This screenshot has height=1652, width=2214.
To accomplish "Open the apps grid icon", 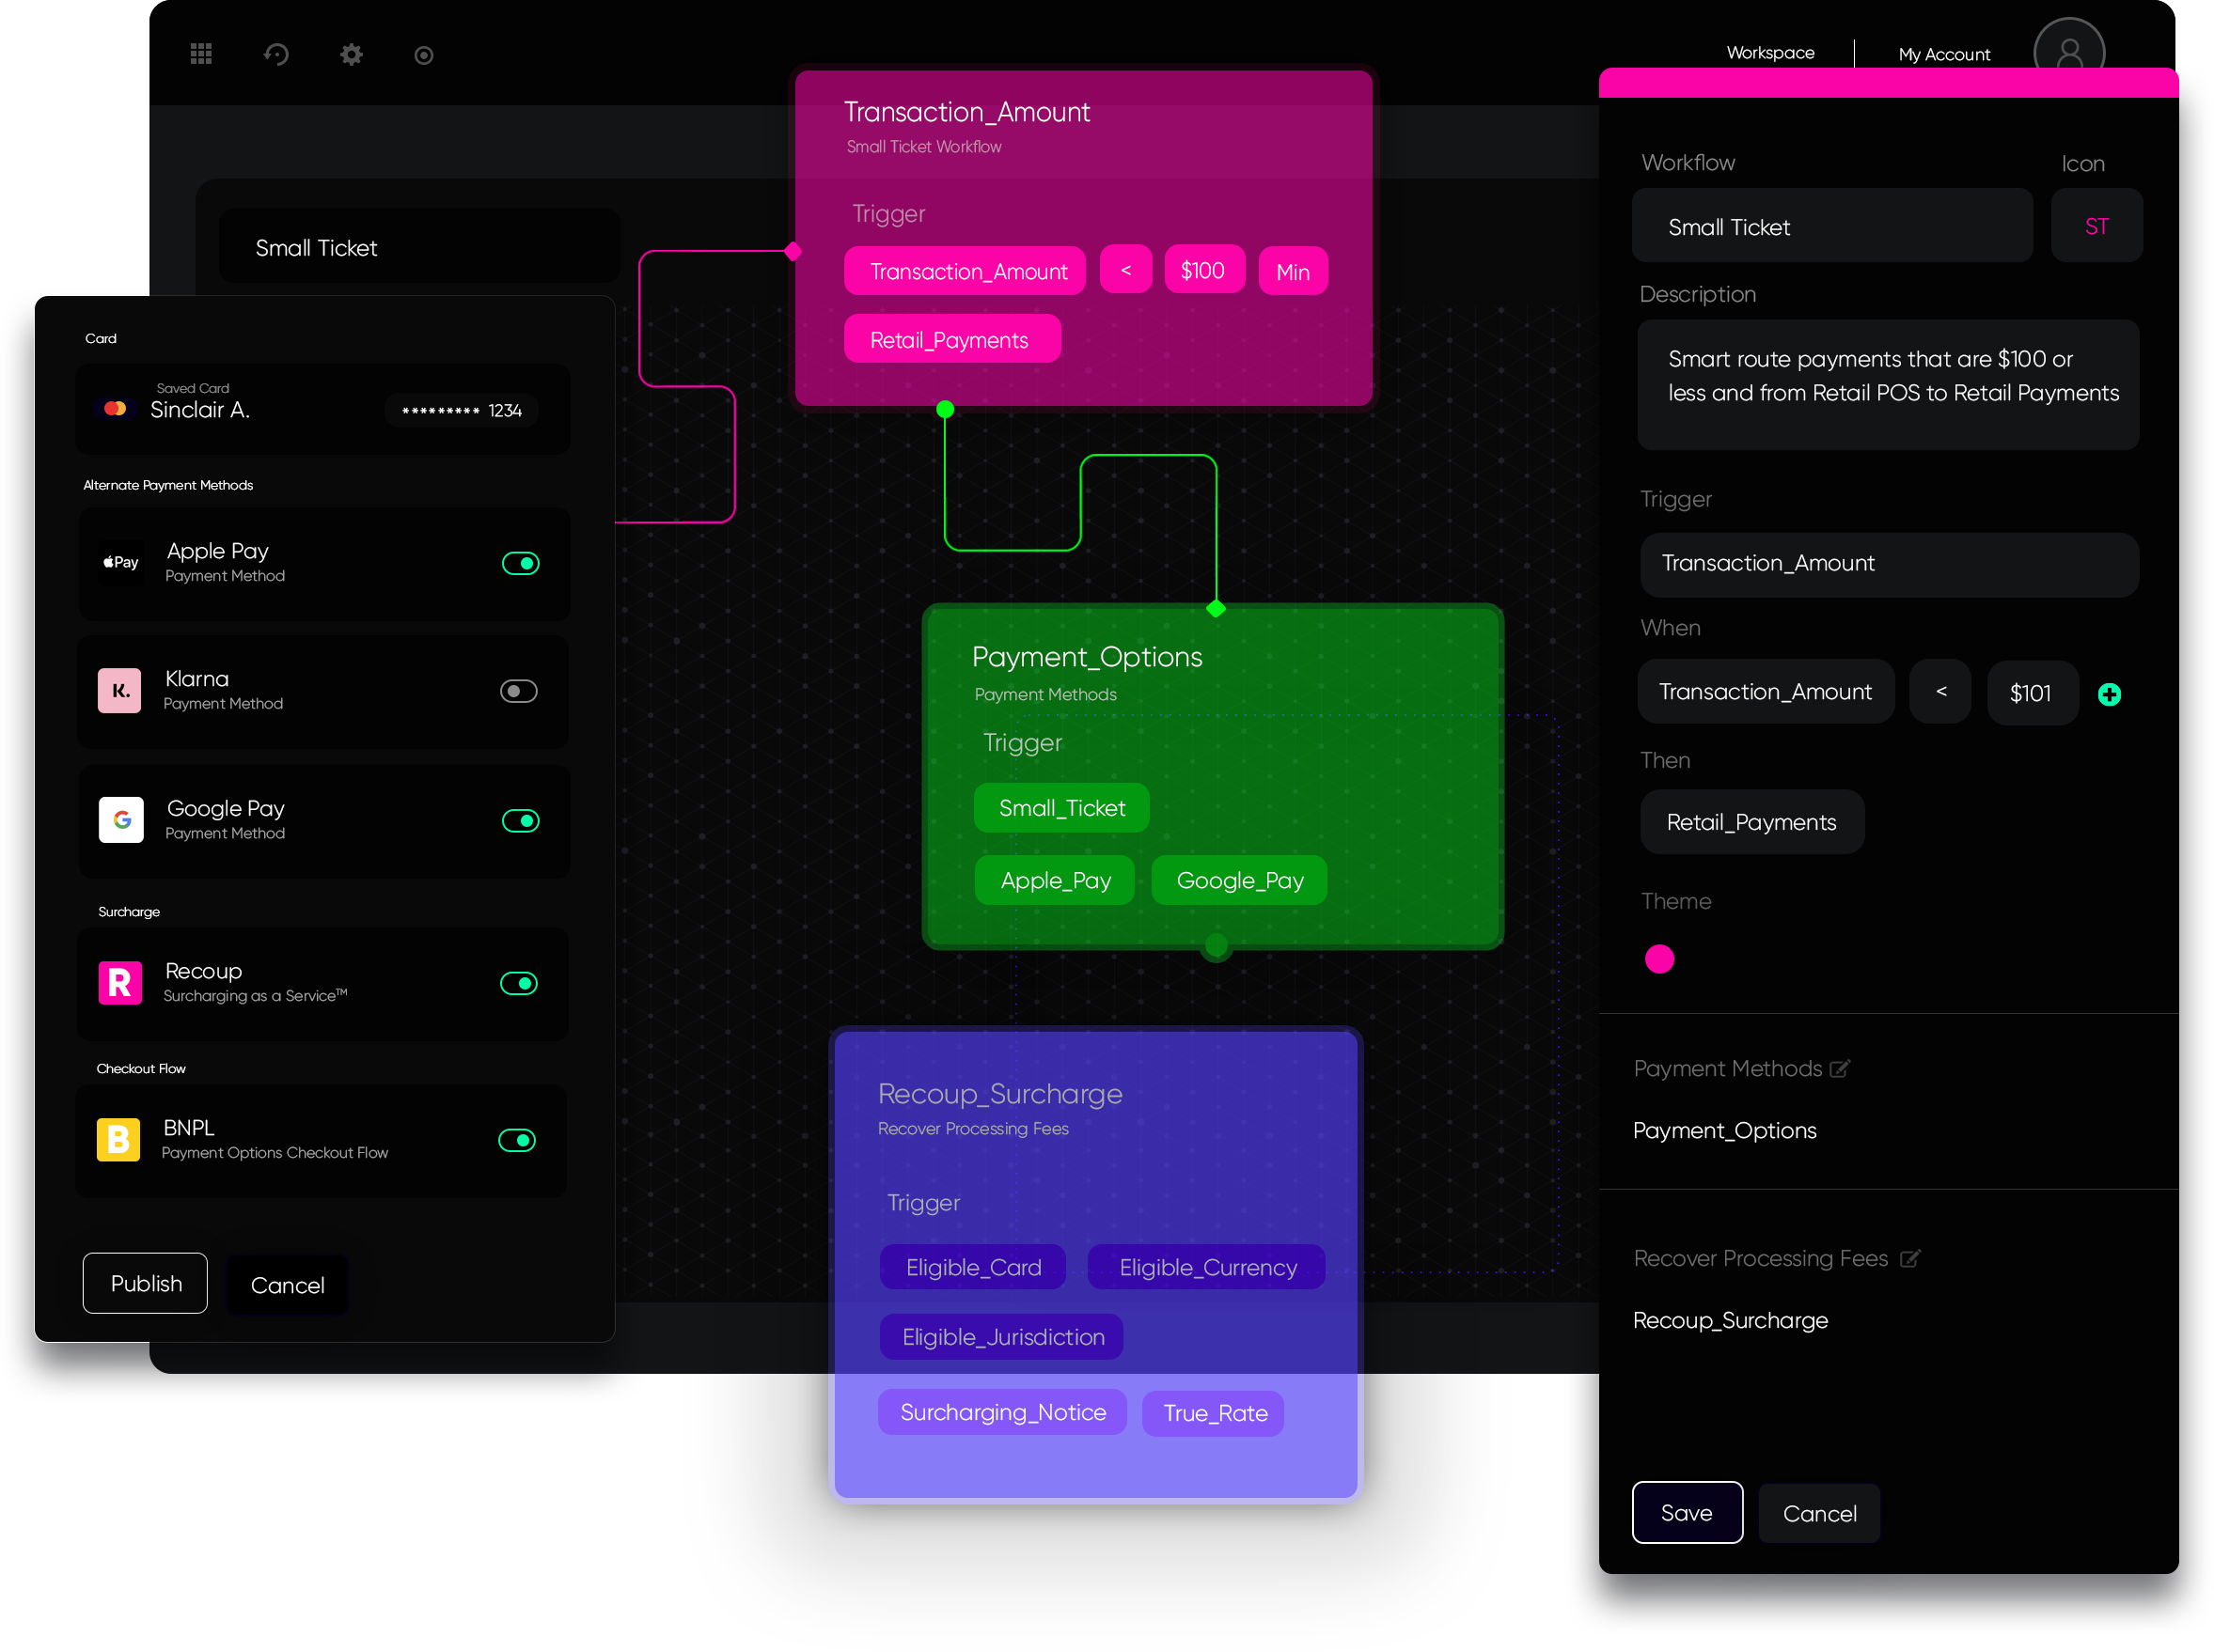I will (201, 54).
